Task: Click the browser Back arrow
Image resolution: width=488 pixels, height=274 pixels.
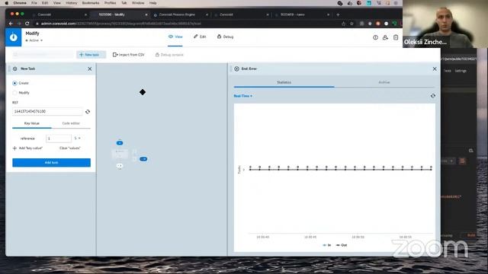Action: click(x=11, y=24)
